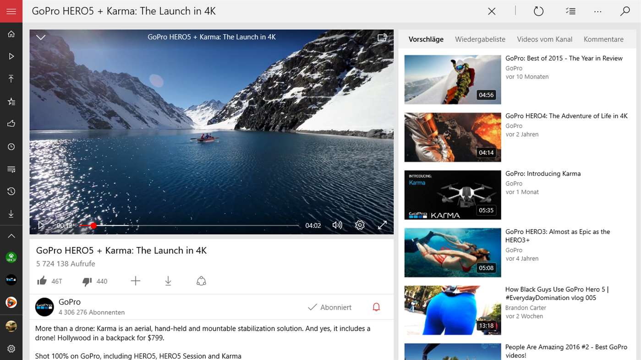The width and height of the screenshot is (641, 360).
Task: Open HERO3 Almost as Epic thumbnail
Action: (453, 253)
